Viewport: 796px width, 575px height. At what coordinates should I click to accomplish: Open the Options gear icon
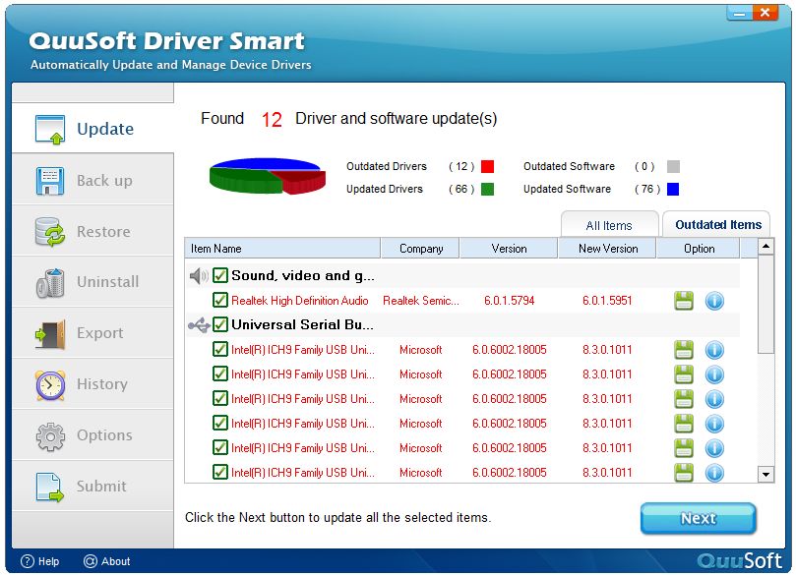tap(50, 436)
